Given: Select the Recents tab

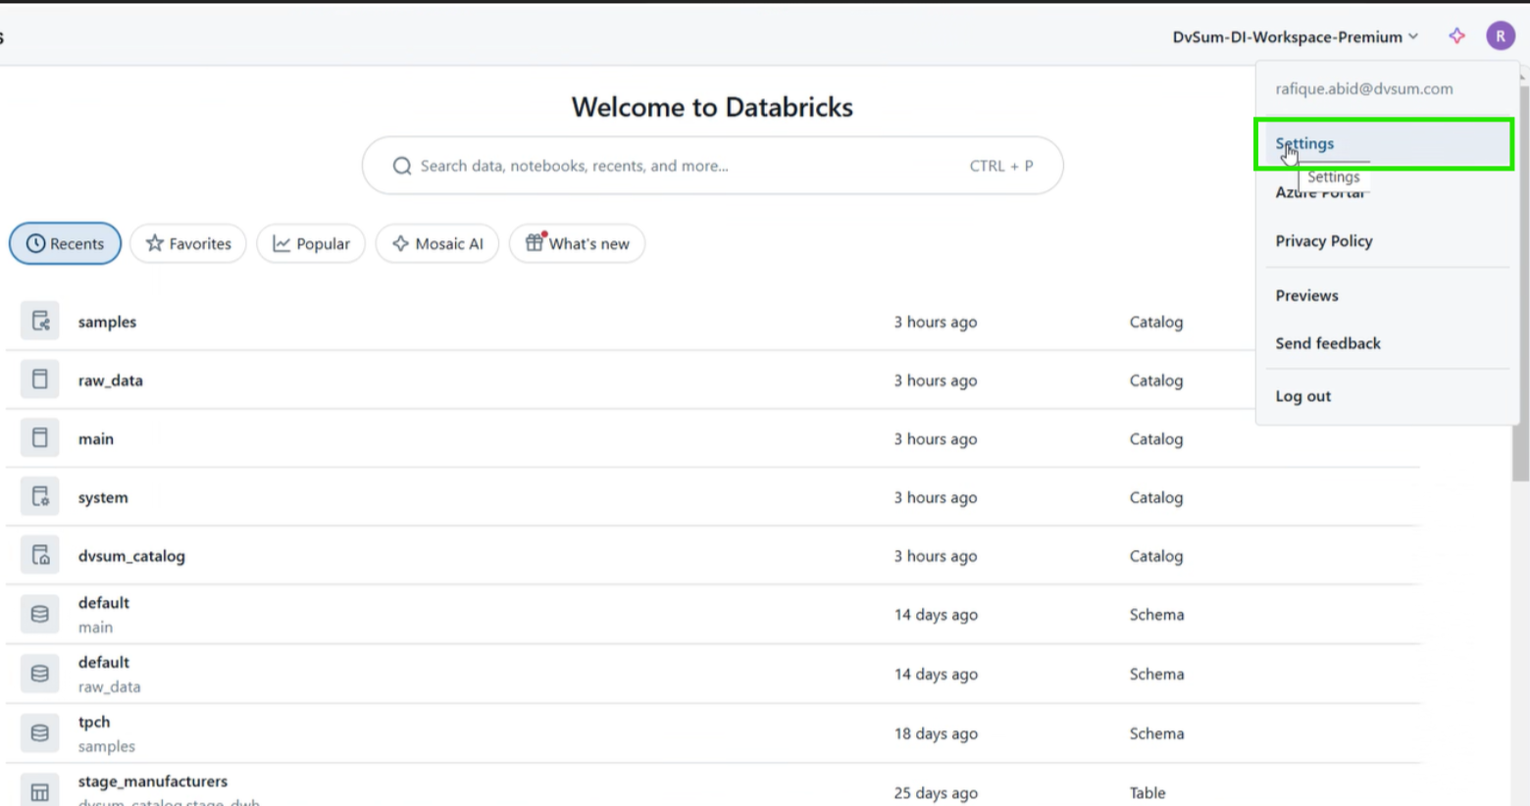Looking at the screenshot, I should (x=66, y=243).
